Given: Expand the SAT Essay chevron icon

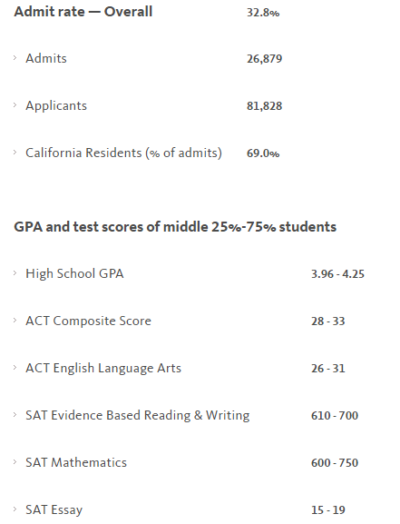Looking at the screenshot, I should 15,509.
